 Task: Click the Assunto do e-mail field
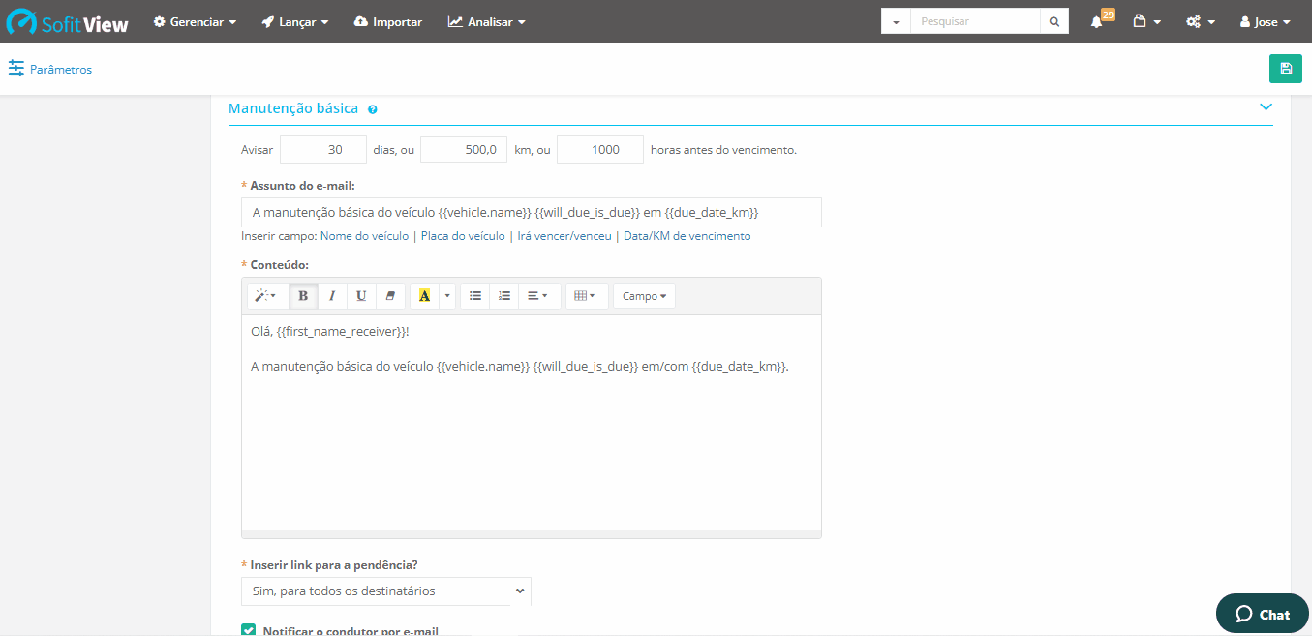coord(532,212)
